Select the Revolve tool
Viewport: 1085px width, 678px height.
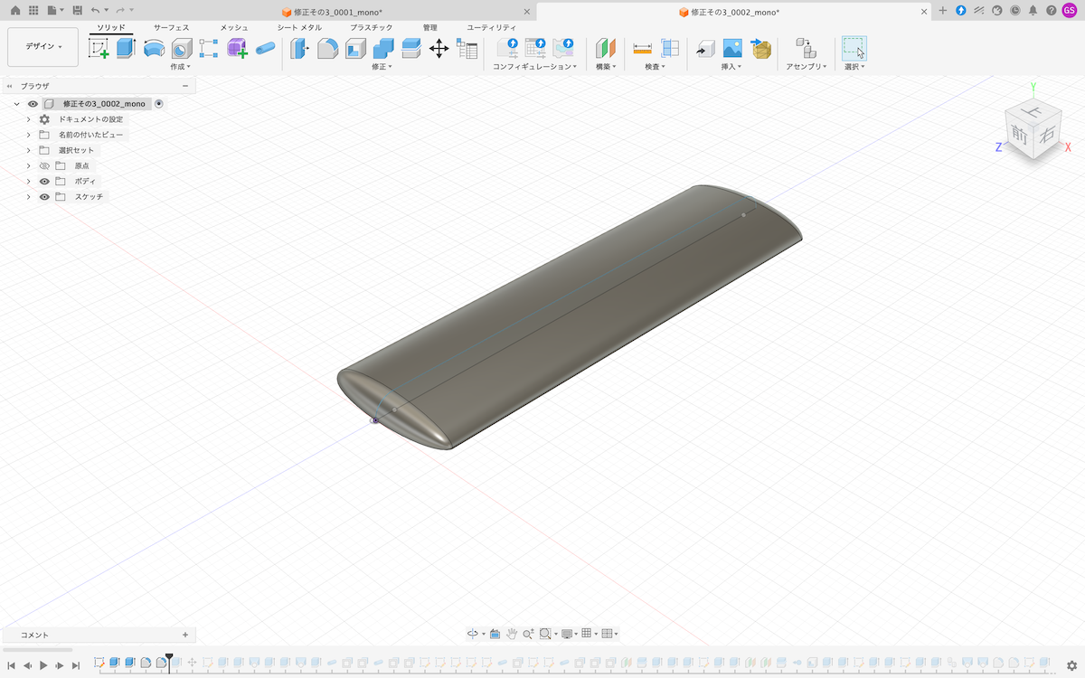(154, 49)
